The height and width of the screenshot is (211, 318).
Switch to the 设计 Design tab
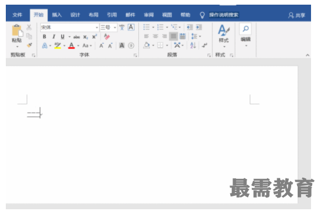click(75, 15)
